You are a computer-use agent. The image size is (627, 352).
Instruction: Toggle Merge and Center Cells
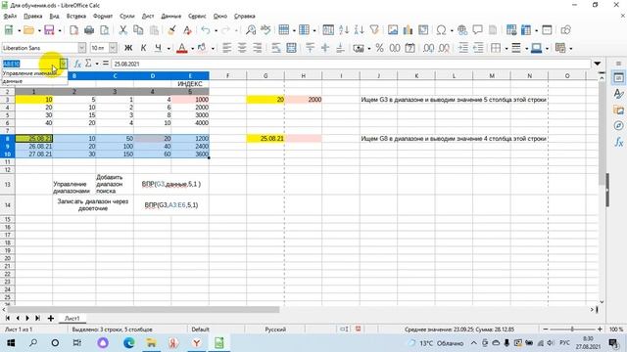291,48
